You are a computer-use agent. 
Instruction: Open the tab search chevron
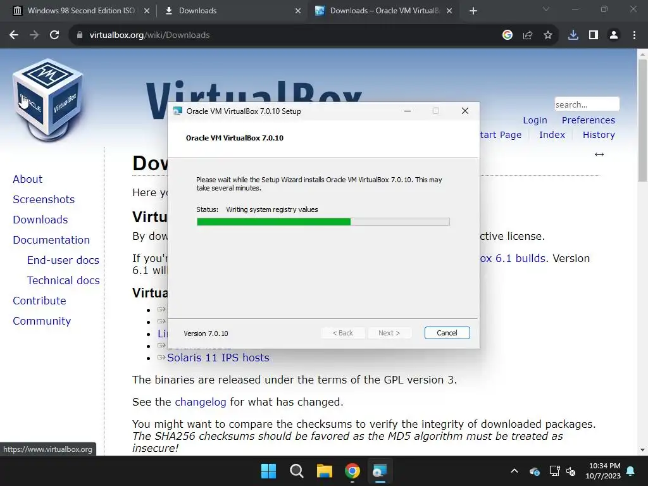546,9
